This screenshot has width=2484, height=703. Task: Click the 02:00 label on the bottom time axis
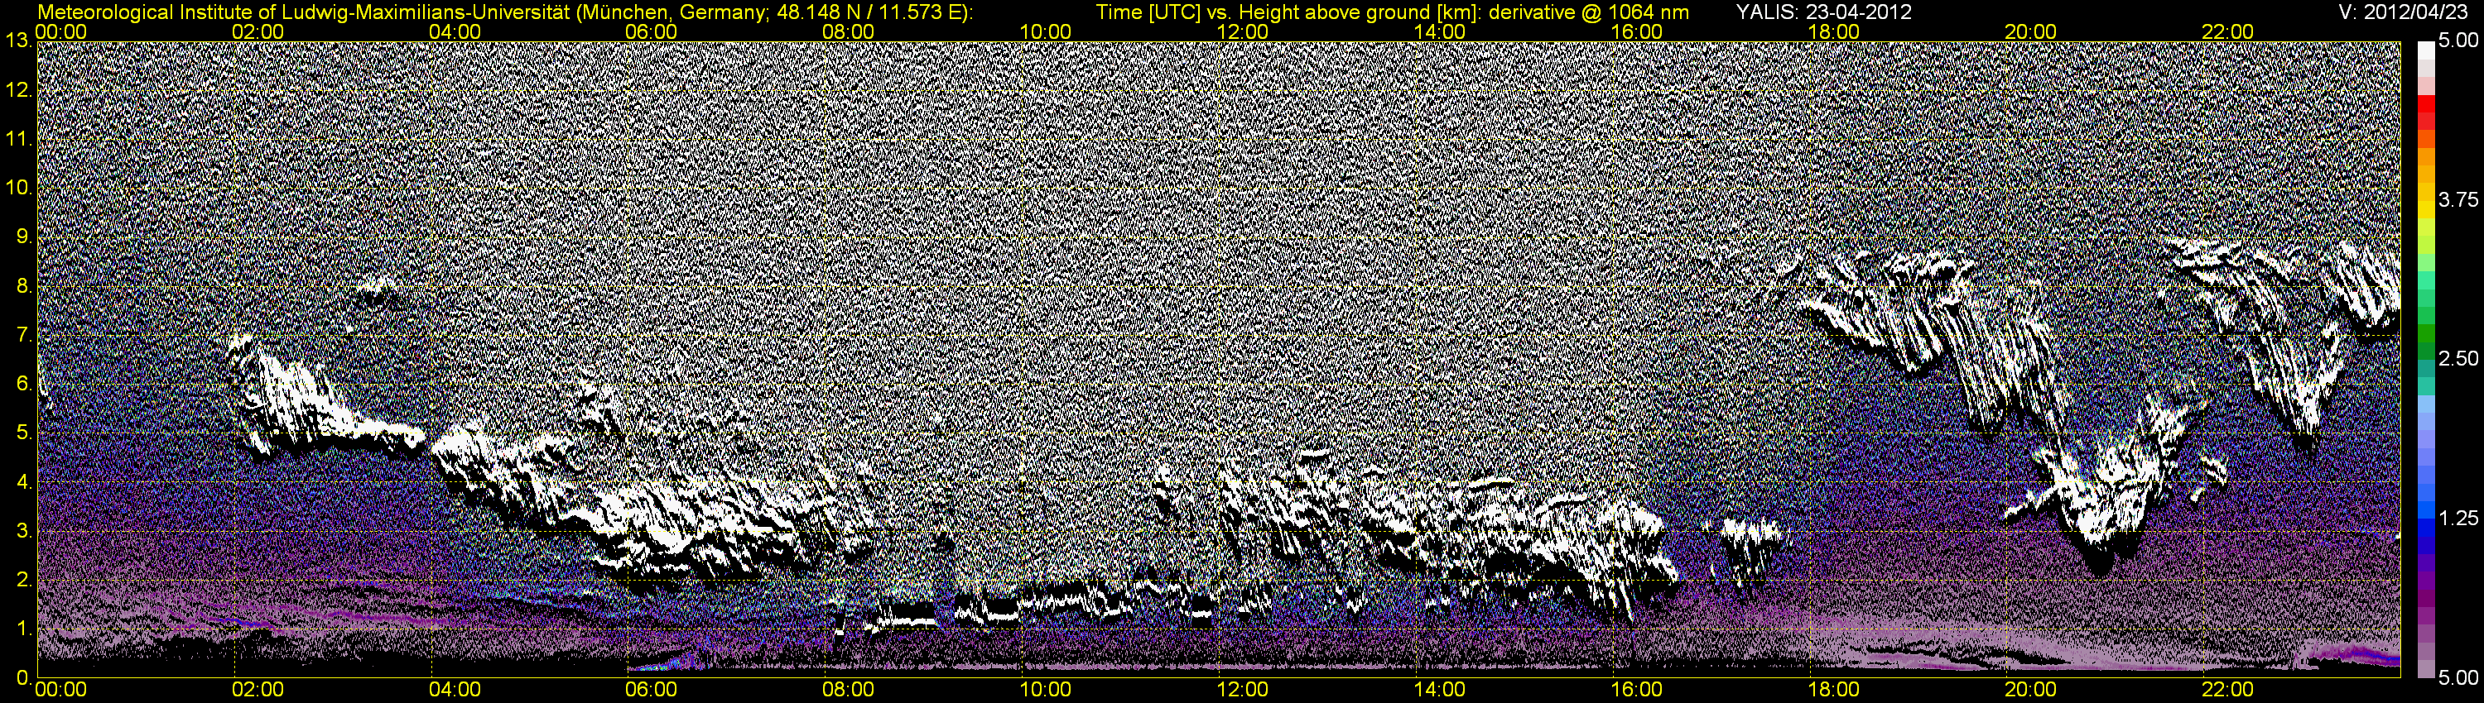point(258,691)
